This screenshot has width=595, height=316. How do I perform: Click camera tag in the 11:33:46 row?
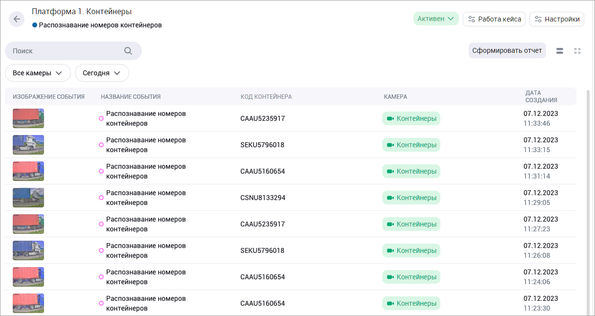pyautogui.click(x=411, y=118)
